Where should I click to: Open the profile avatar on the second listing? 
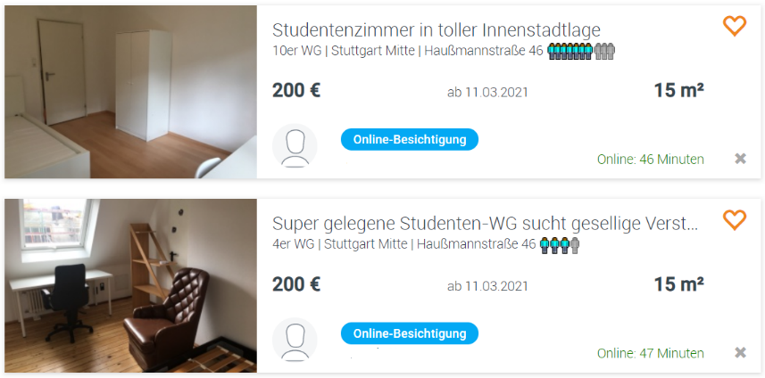tap(295, 339)
